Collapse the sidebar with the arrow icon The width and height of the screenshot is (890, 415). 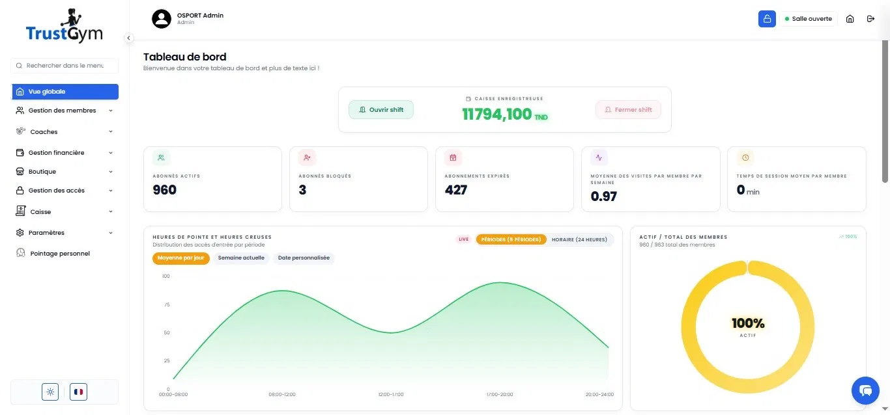coord(128,38)
